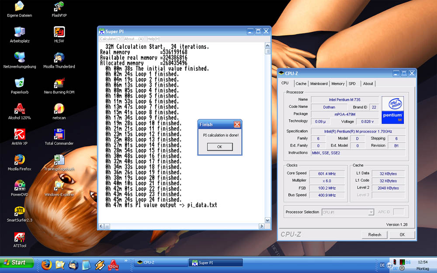Image resolution: width=437 pixels, height=273 pixels.
Task: Click the DE language indicator in tray
Action: click(382, 265)
